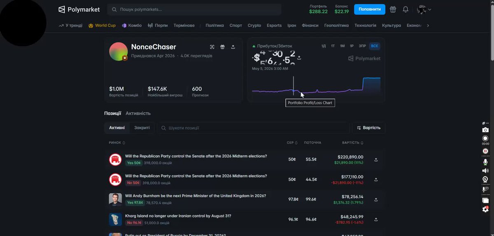Open the notifications bell icon
The height and width of the screenshot is (236, 494).
pyautogui.click(x=405, y=9)
